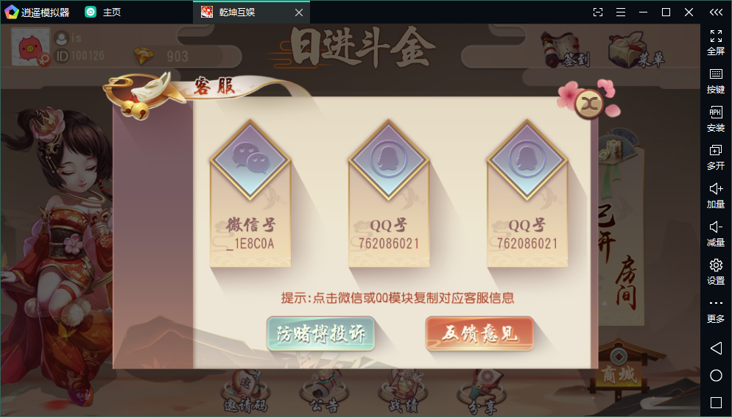Decrease volume with the 减量 icon
The width and height of the screenshot is (732, 417).
click(x=716, y=234)
